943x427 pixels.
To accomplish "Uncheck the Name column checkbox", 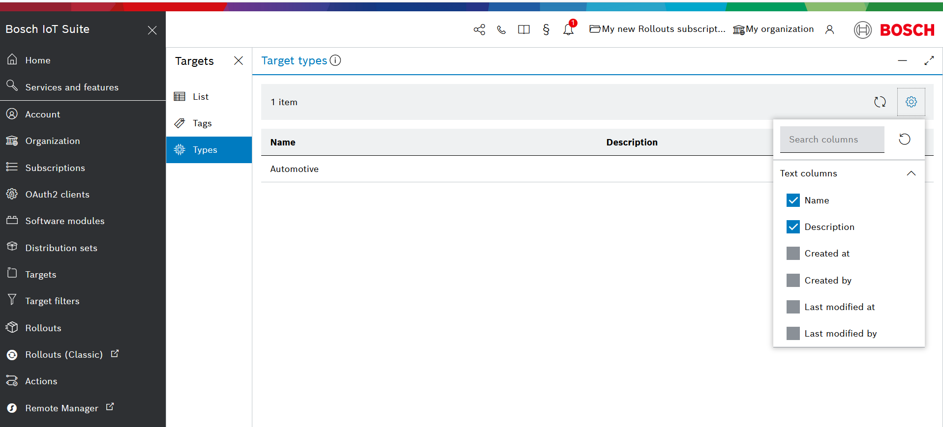I will click(793, 200).
